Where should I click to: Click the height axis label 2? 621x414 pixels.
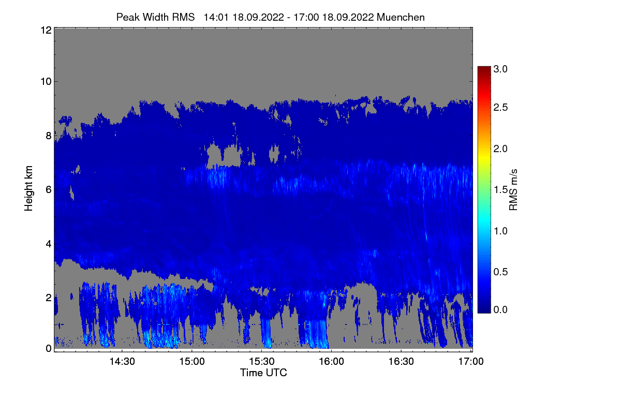point(48,297)
